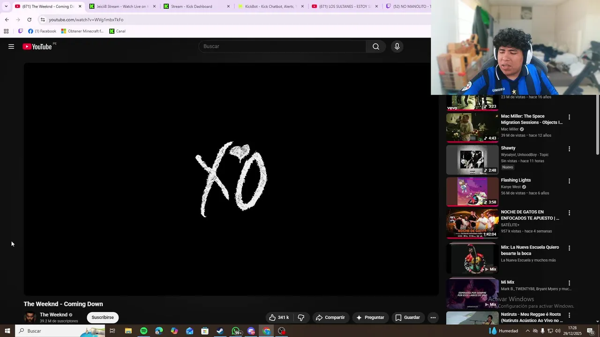This screenshot has height=337, width=600.
Task: Open Microsoft Edge from taskbar
Action: pos(159,331)
